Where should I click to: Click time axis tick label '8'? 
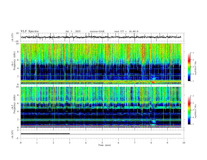coord(151,143)
